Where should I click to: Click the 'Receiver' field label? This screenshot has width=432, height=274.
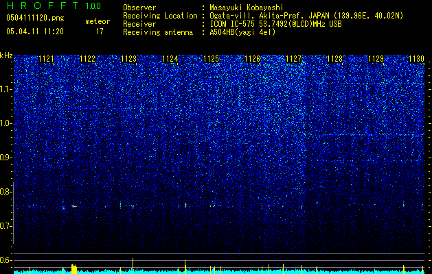pos(139,24)
